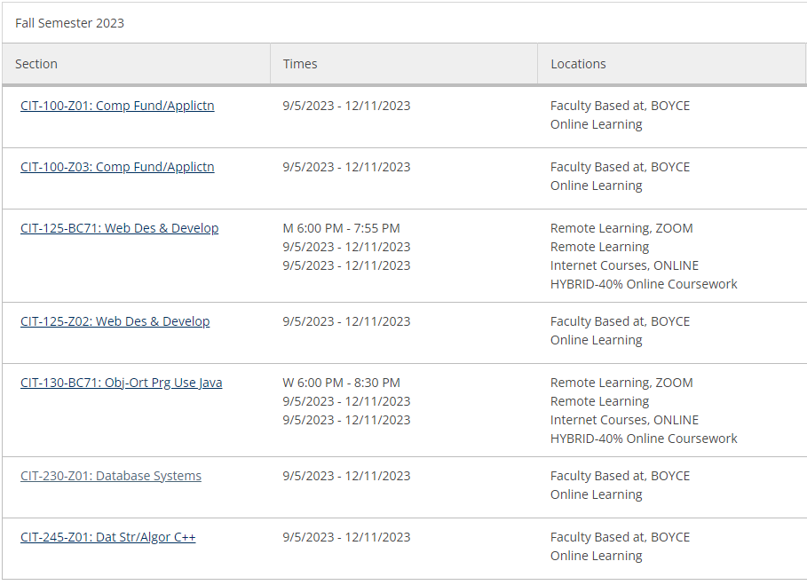Click M 6:00 PM - 7:55 PM time

[341, 228]
